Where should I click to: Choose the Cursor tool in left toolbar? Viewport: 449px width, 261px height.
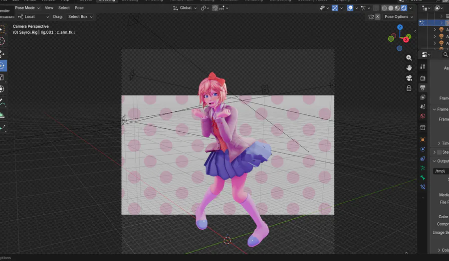click(x=2, y=41)
